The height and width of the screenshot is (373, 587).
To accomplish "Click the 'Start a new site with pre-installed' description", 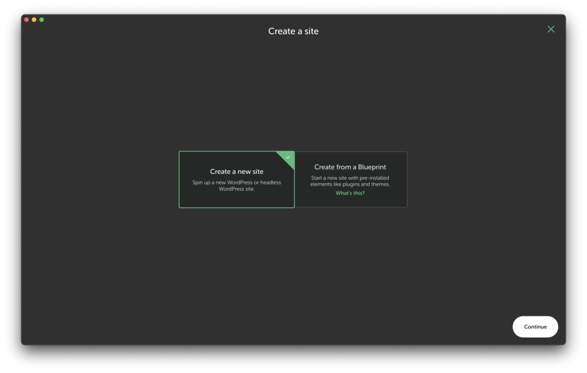I will click(x=350, y=178).
